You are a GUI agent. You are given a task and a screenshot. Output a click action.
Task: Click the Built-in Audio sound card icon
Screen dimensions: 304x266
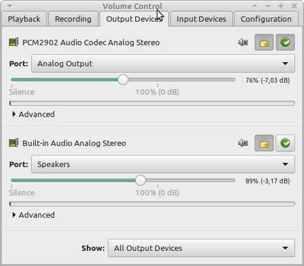pos(14,143)
